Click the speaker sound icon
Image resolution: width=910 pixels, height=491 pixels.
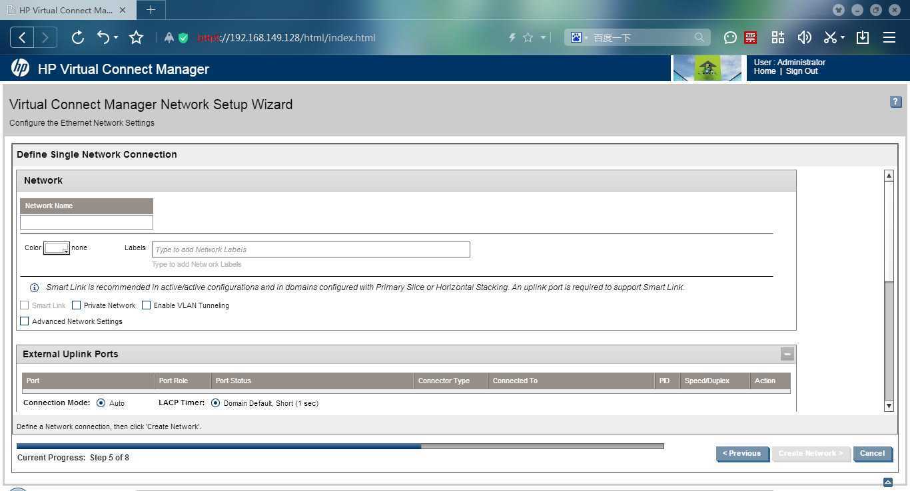tap(804, 38)
